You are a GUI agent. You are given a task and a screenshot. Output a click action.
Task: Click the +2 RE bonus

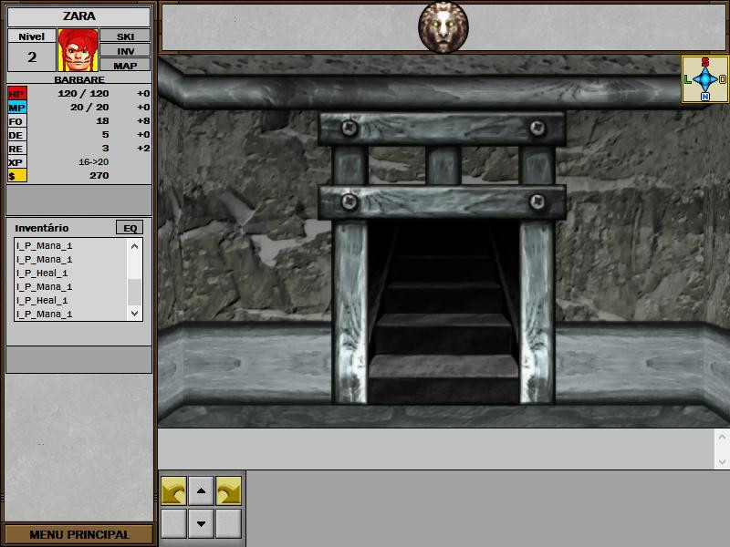pyautogui.click(x=143, y=148)
